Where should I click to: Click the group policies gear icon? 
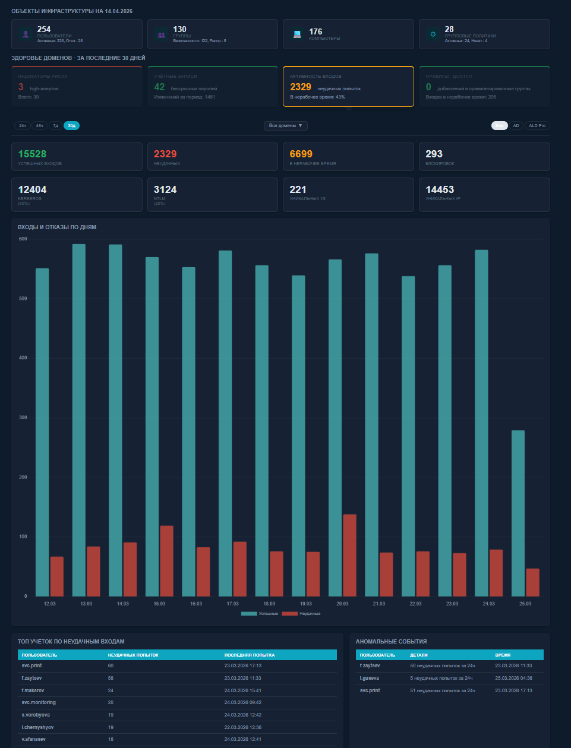click(x=433, y=34)
